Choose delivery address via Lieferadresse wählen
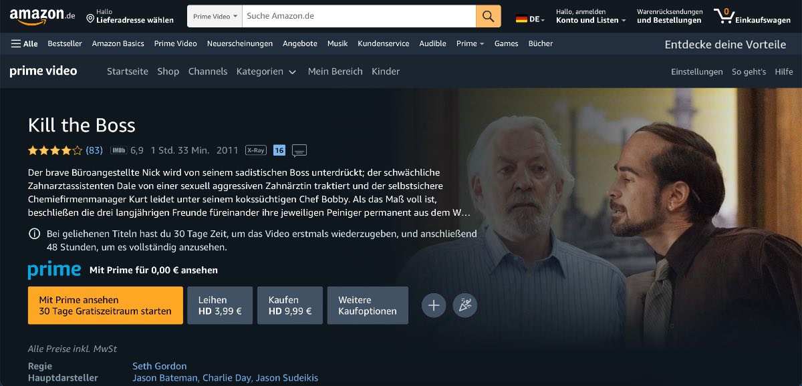 tap(129, 16)
